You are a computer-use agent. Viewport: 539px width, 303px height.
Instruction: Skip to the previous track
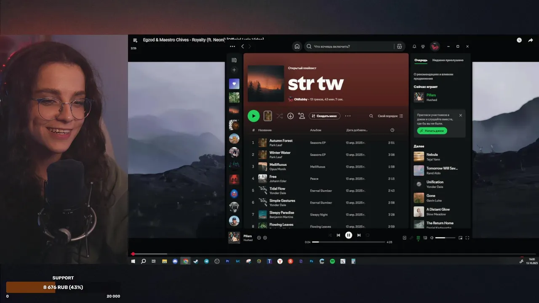click(338, 235)
